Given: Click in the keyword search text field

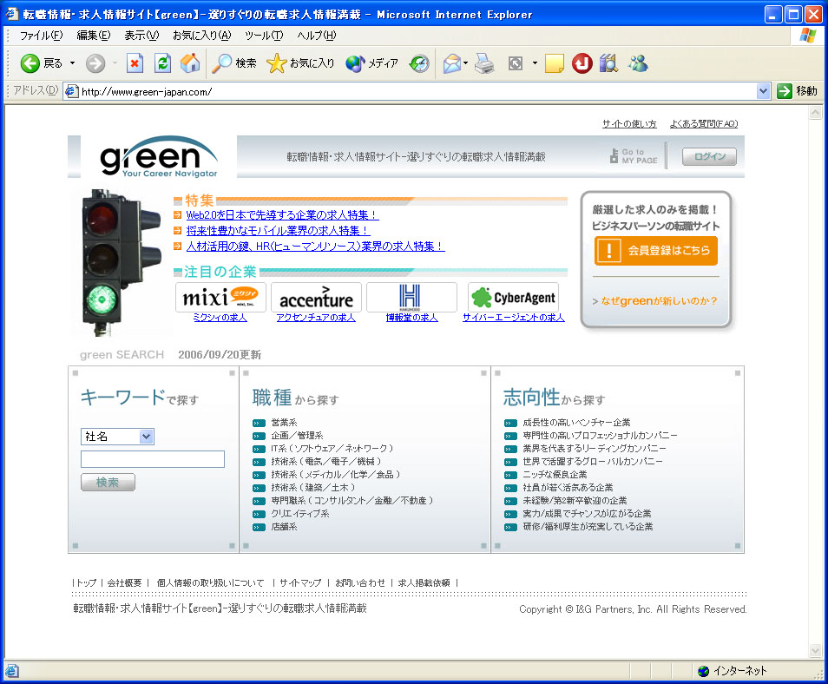Looking at the screenshot, I should (x=153, y=459).
